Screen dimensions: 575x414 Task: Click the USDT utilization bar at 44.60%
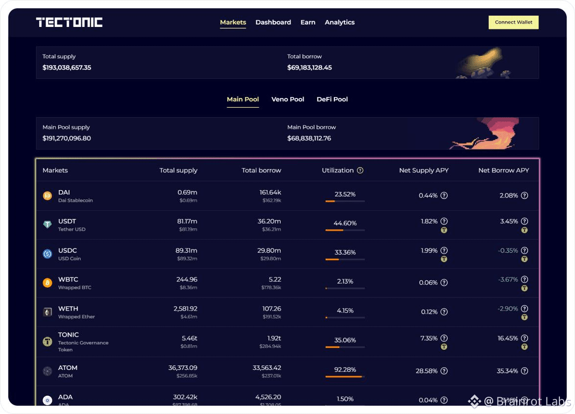pos(345,230)
